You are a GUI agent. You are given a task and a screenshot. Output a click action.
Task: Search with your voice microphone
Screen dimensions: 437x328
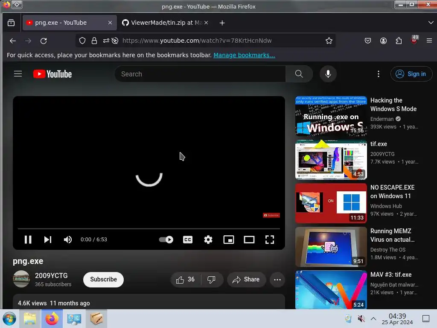click(328, 74)
